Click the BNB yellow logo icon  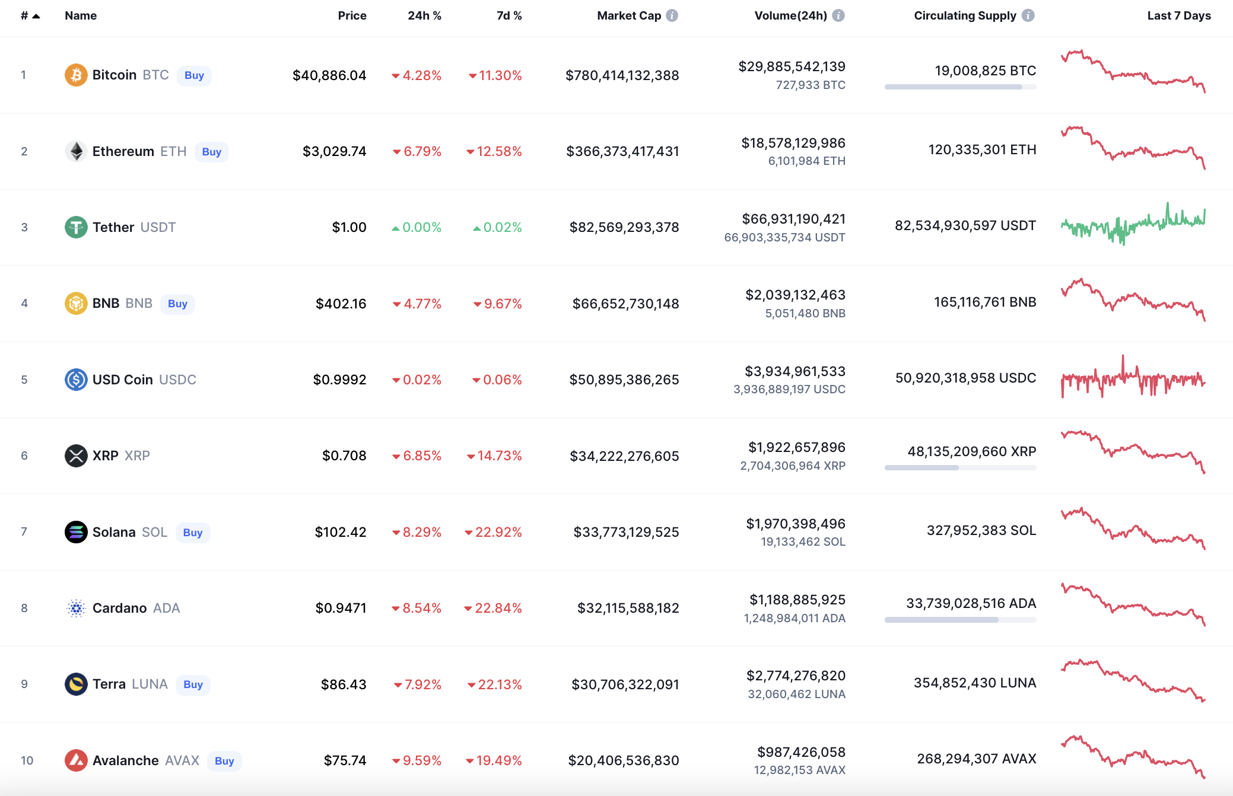pyautogui.click(x=75, y=304)
